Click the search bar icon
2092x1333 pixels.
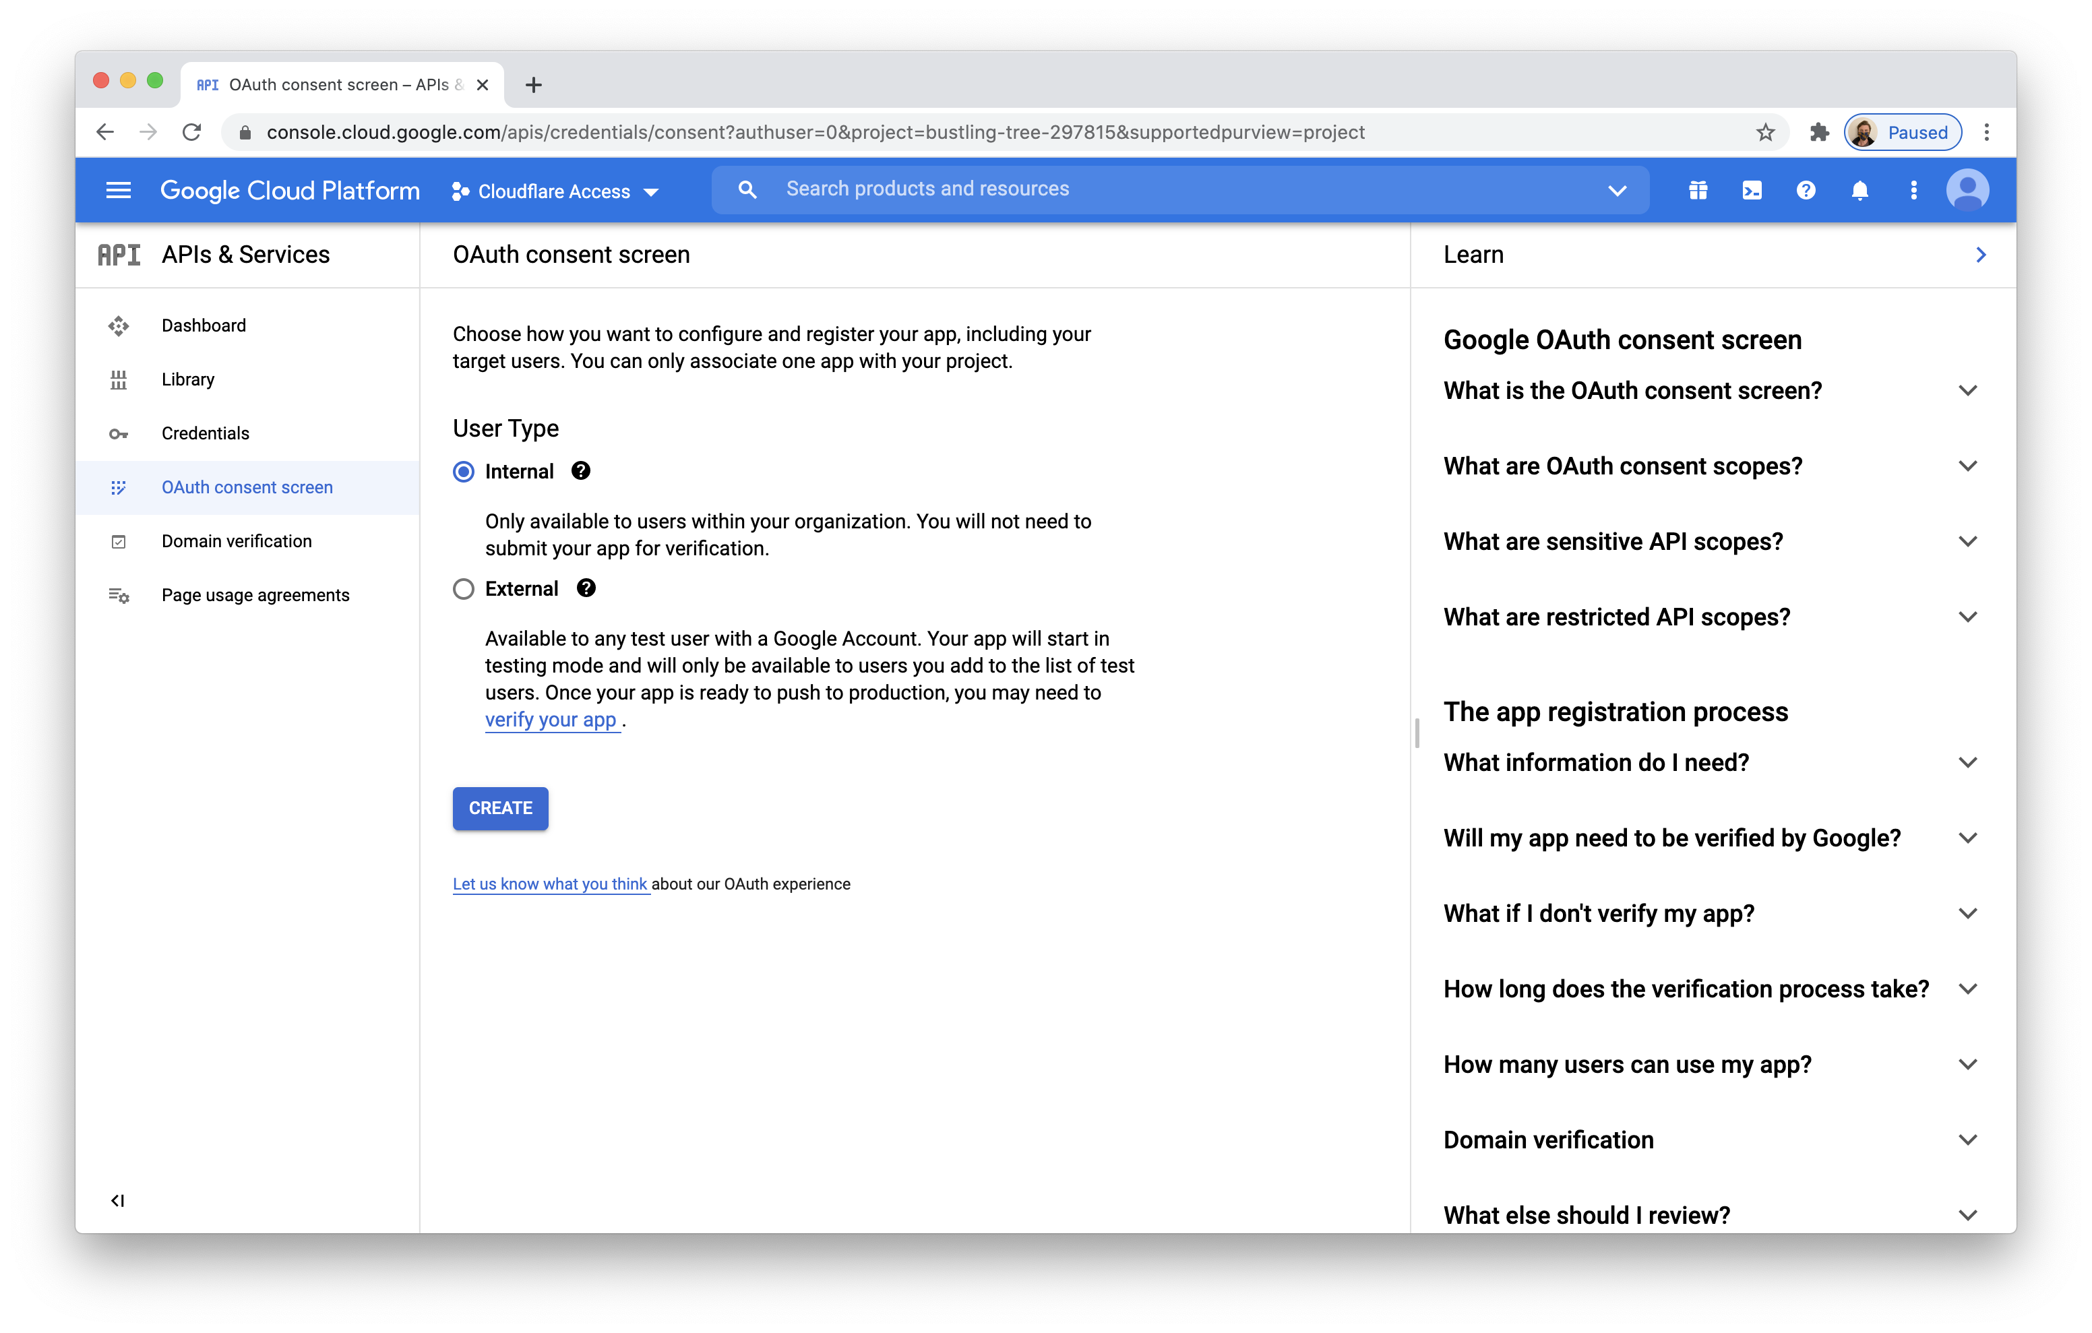coord(749,189)
